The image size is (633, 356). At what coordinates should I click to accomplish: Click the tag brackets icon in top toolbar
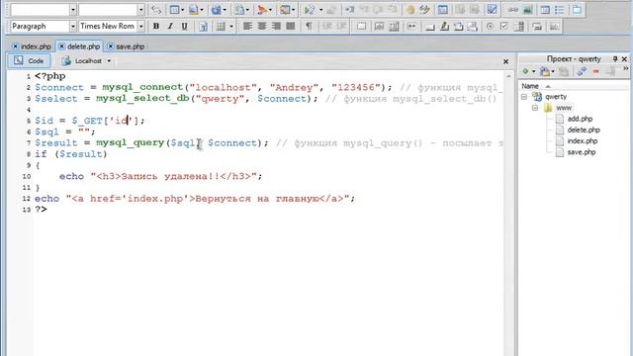pyautogui.click(x=156, y=9)
